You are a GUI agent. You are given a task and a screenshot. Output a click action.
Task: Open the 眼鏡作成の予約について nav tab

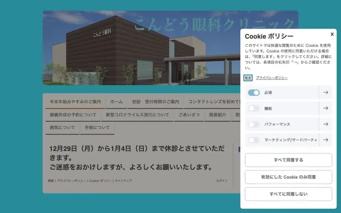click(x=73, y=115)
